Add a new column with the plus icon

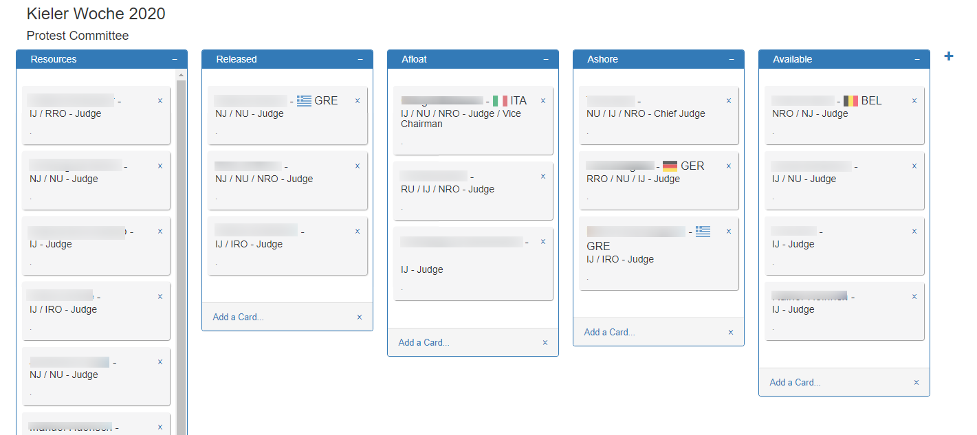949,56
